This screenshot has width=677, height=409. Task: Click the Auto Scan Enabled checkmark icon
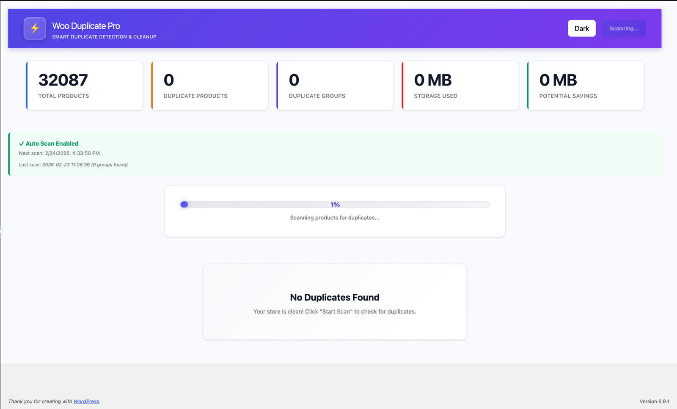pos(22,144)
